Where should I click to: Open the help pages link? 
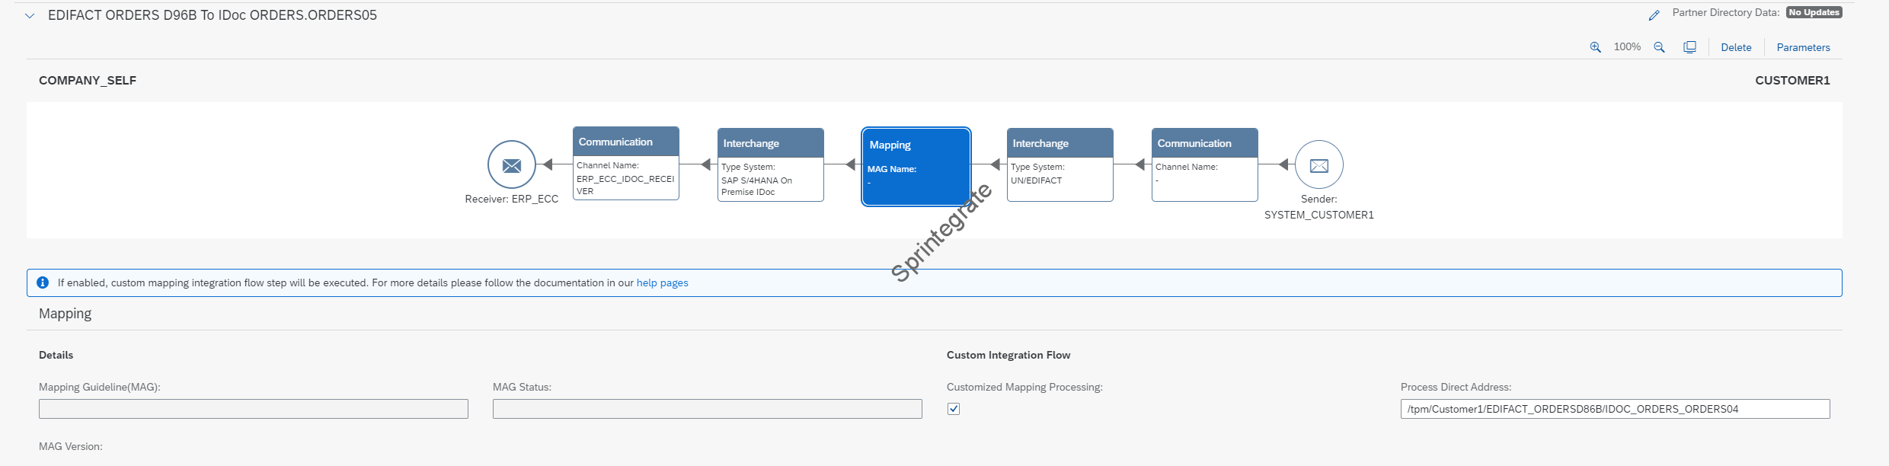coord(662,282)
